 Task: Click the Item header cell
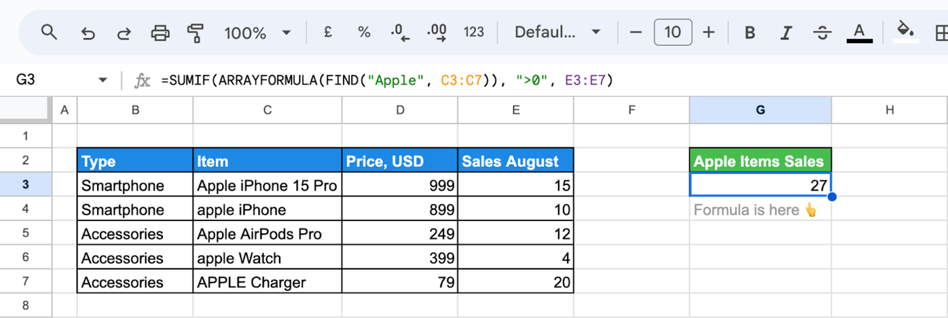pos(267,161)
